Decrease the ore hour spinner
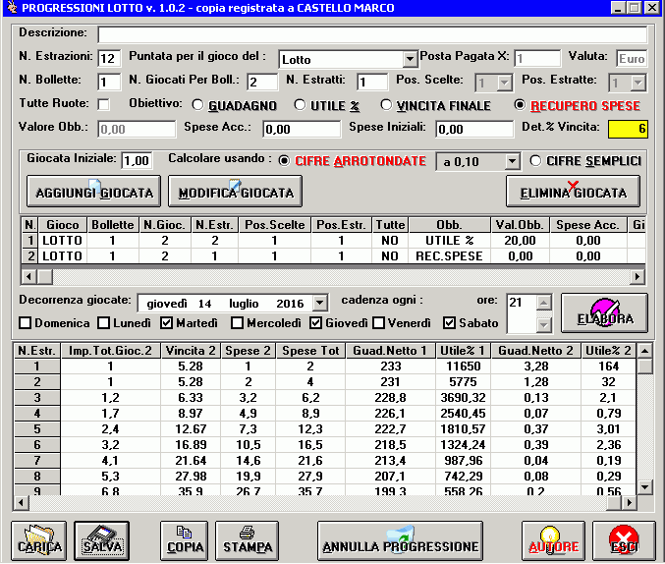 pyautogui.click(x=544, y=325)
